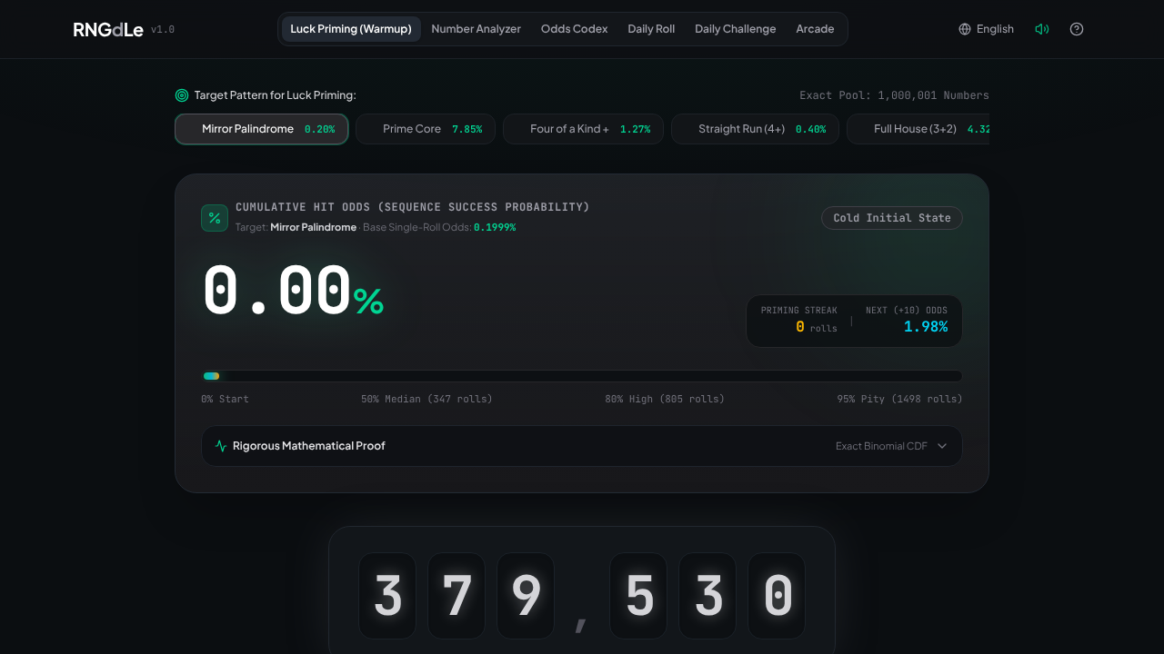Mute sound with the speaker icon
The width and height of the screenshot is (1164, 654).
click(x=1042, y=29)
